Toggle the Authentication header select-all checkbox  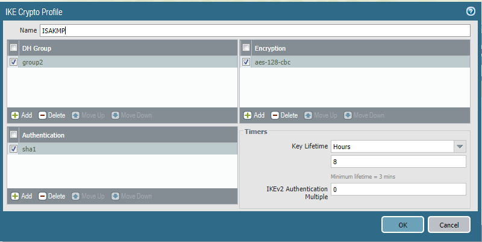13,134
